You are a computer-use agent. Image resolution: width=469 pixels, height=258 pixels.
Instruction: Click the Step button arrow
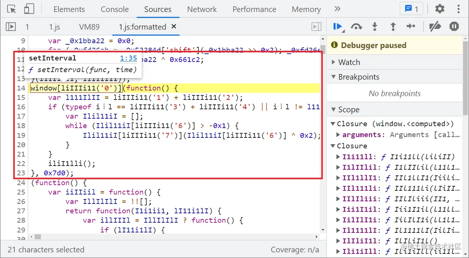pyautogui.click(x=411, y=26)
